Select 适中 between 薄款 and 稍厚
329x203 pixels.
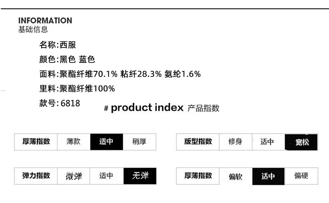coord(106,142)
